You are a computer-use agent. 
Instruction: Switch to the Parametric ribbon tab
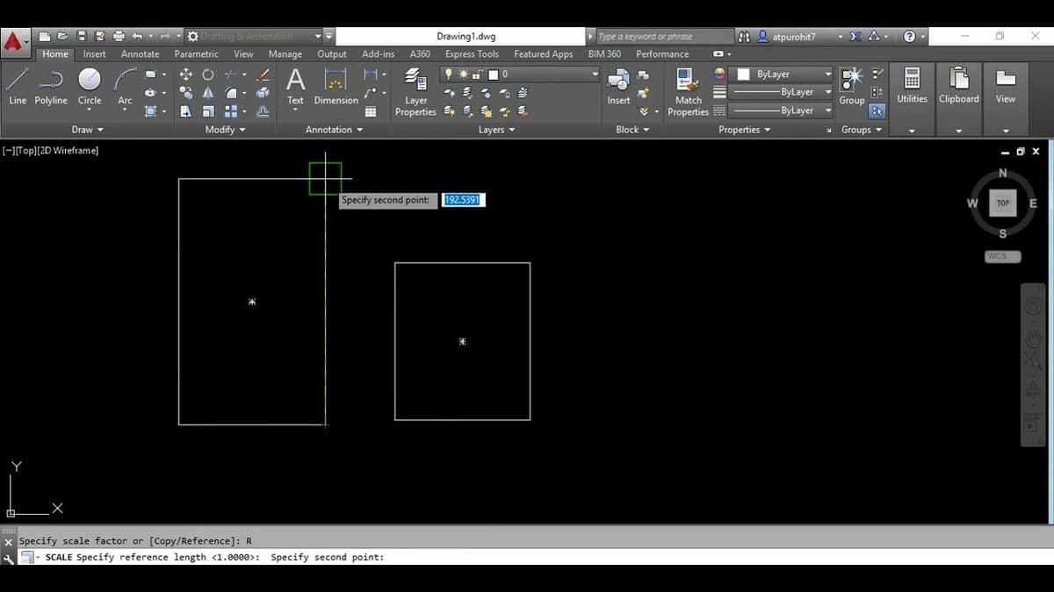(196, 54)
